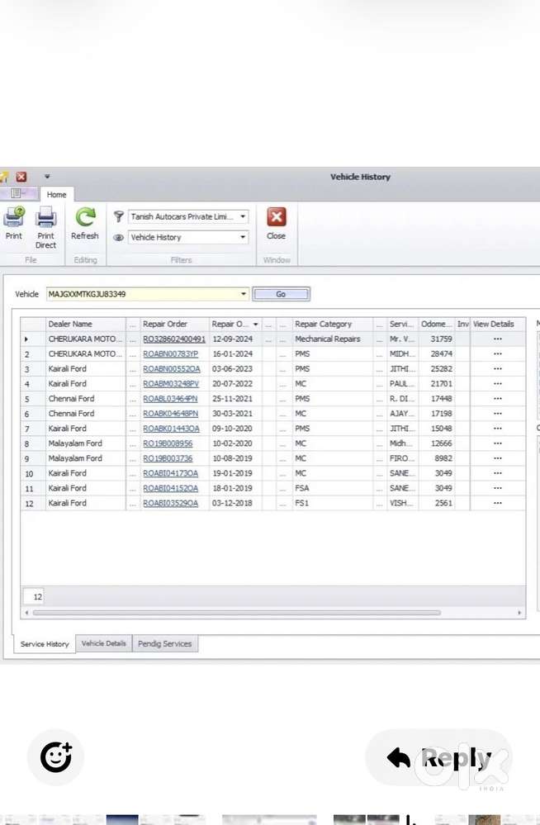This screenshot has width=540, height=825.
Task: Click the horizontal scrollbar of the grid
Action: [x=237, y=613]
